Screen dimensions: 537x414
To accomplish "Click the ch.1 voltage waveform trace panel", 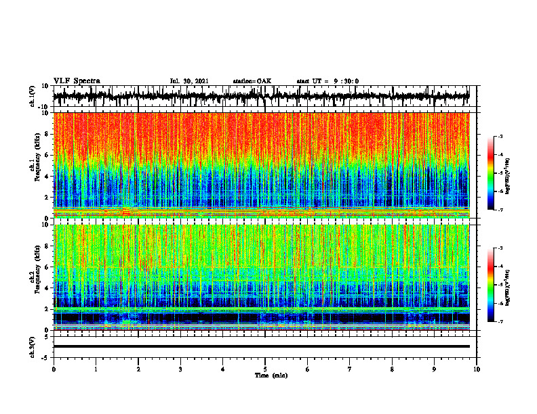I will pos(265,96).
